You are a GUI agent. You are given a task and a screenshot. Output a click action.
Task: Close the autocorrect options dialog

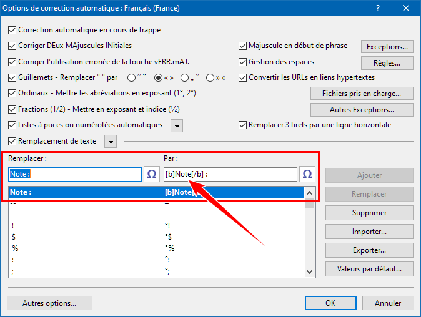click(x=406, y=9)
